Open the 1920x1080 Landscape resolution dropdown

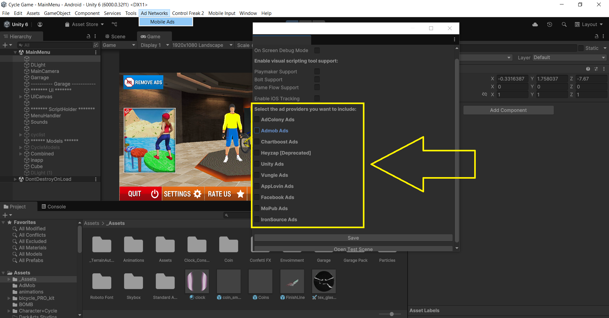click(202, 45)
